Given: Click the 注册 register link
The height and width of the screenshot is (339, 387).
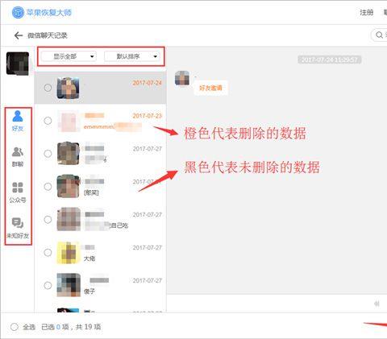Looking at the screenshot, I should point(367,12).
